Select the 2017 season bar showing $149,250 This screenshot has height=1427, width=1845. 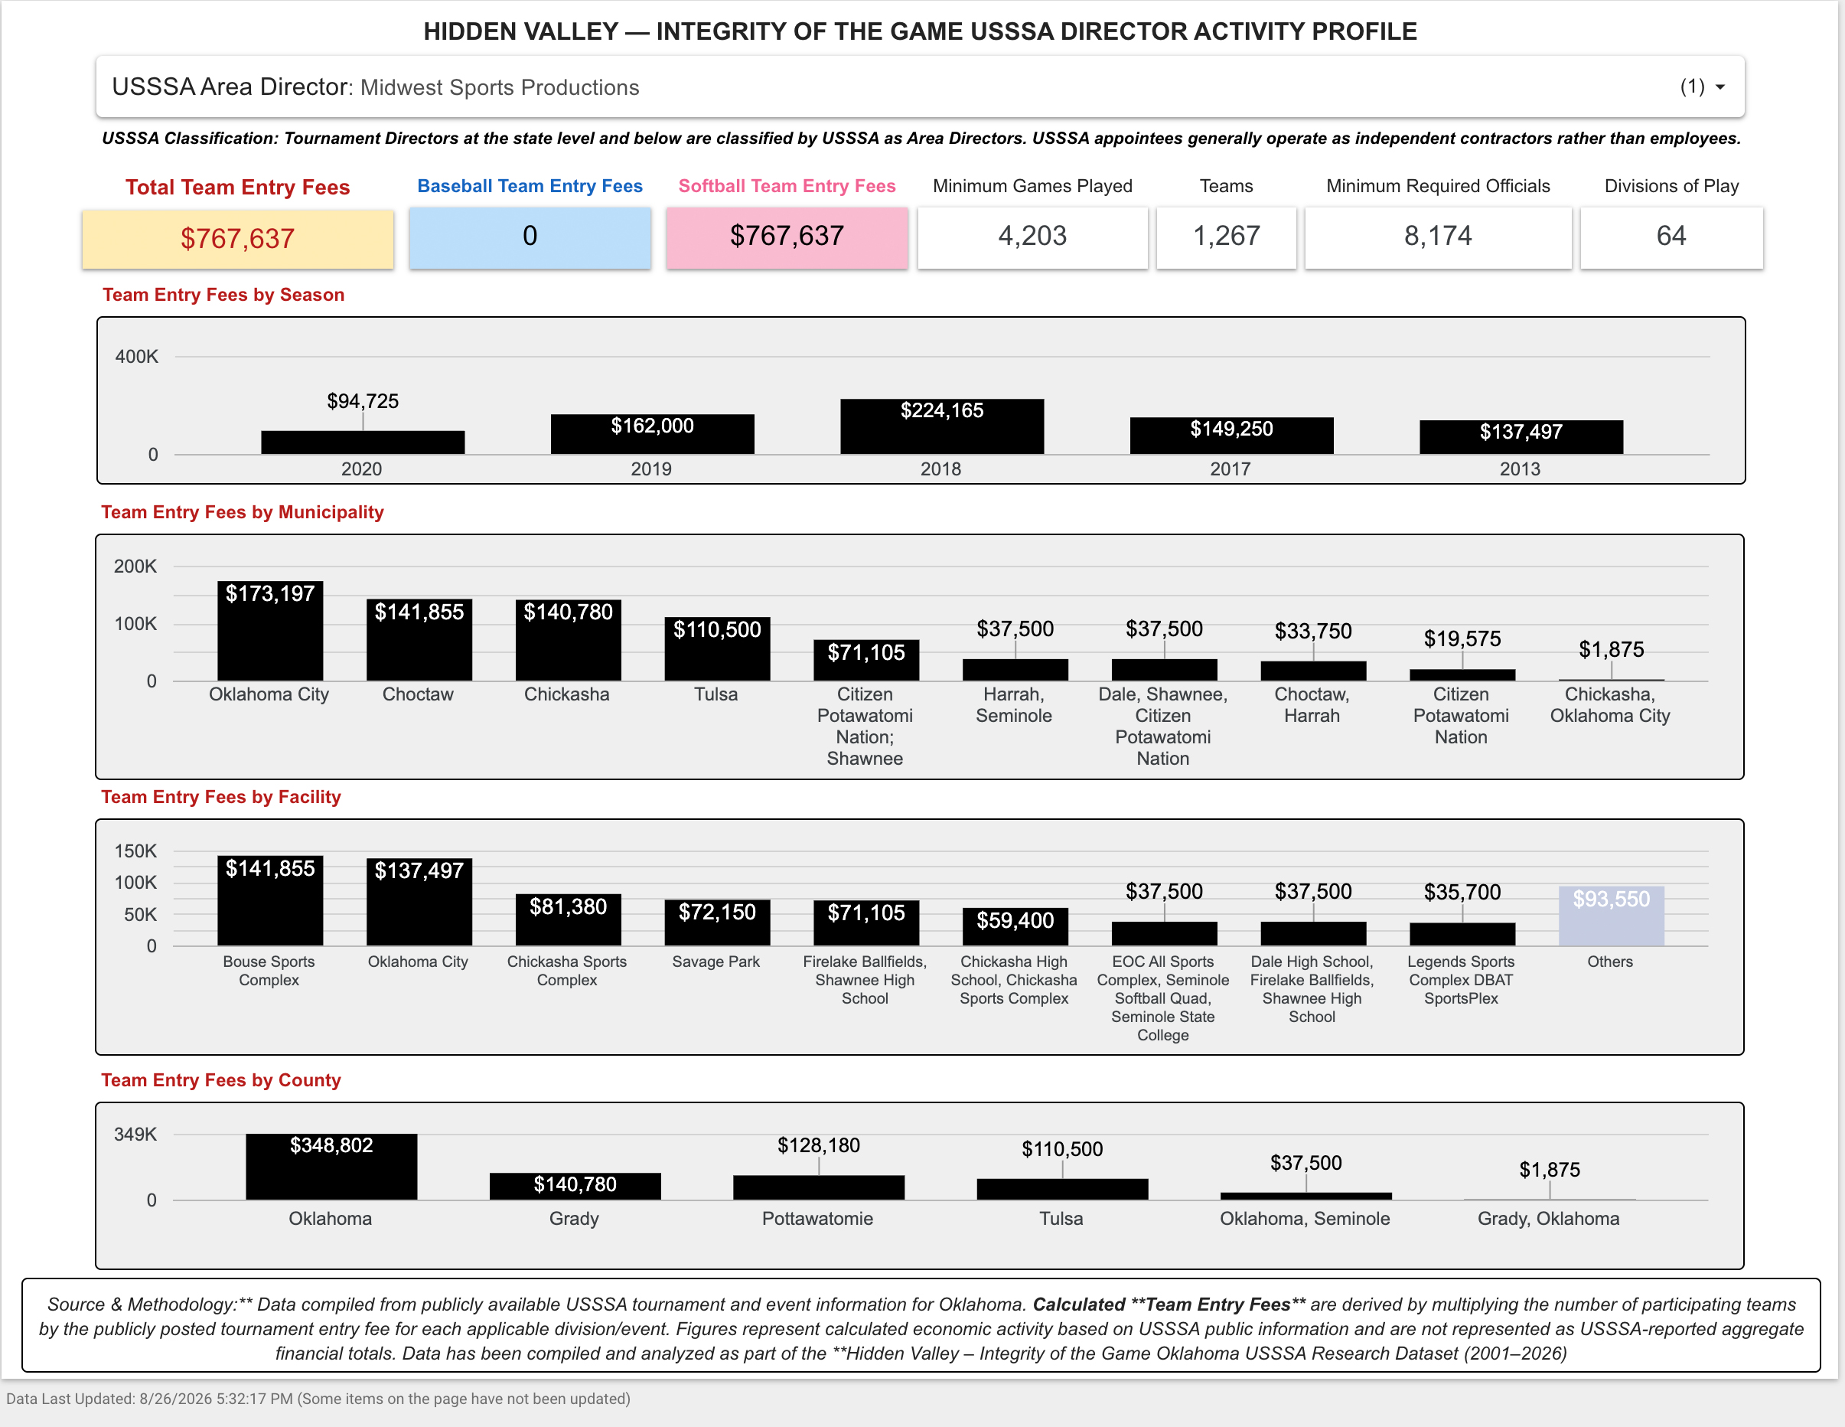(x=1232, y=436)
